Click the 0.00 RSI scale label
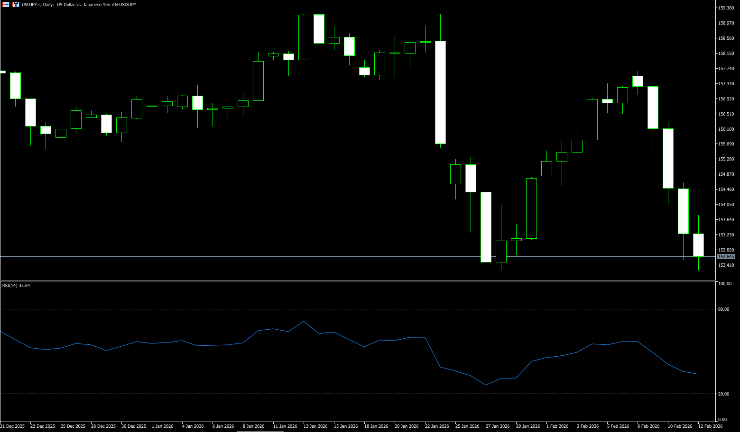This screenshot has height=432, width=740. click(722, 420)
